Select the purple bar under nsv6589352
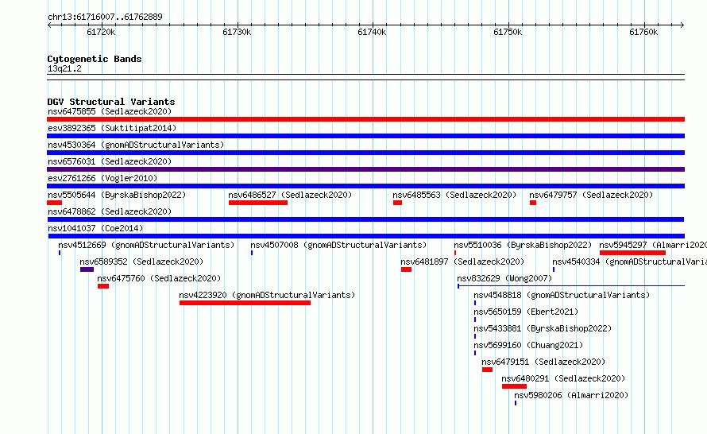Viewport: 707px width, 434px height. coord(87,269)
